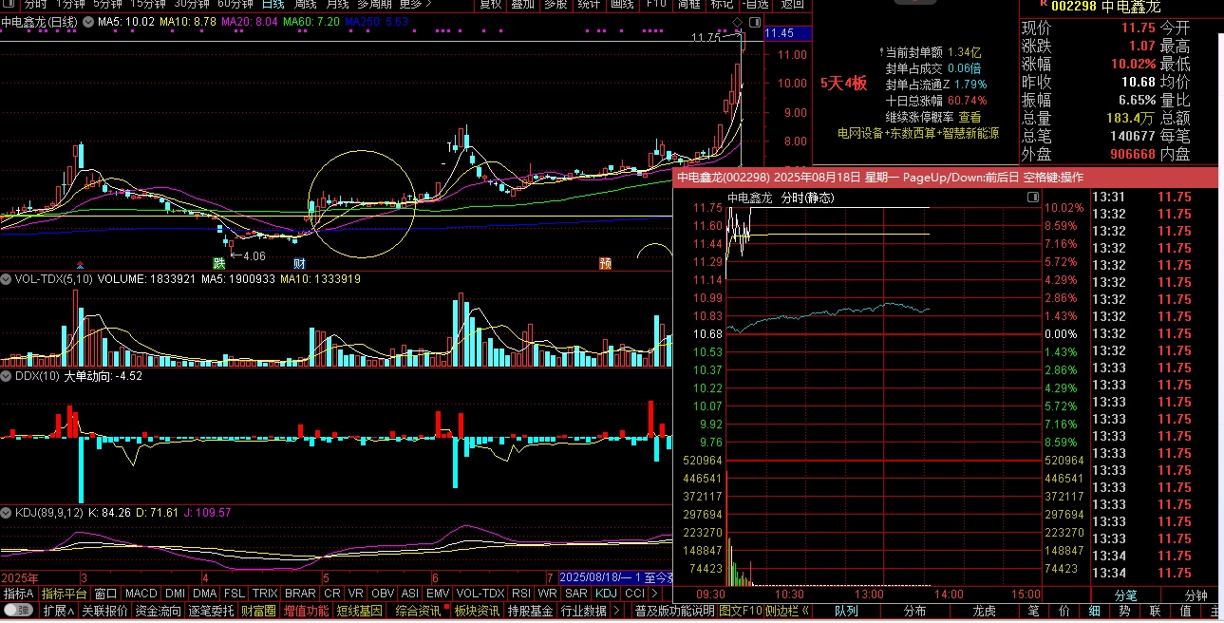Open the 指标平台 indicator platform tab

point(64,593)
